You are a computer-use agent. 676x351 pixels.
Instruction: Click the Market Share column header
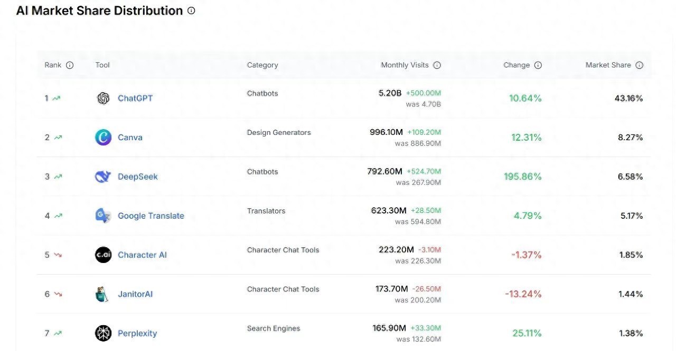pyautogui.click(x=608, y=65)
